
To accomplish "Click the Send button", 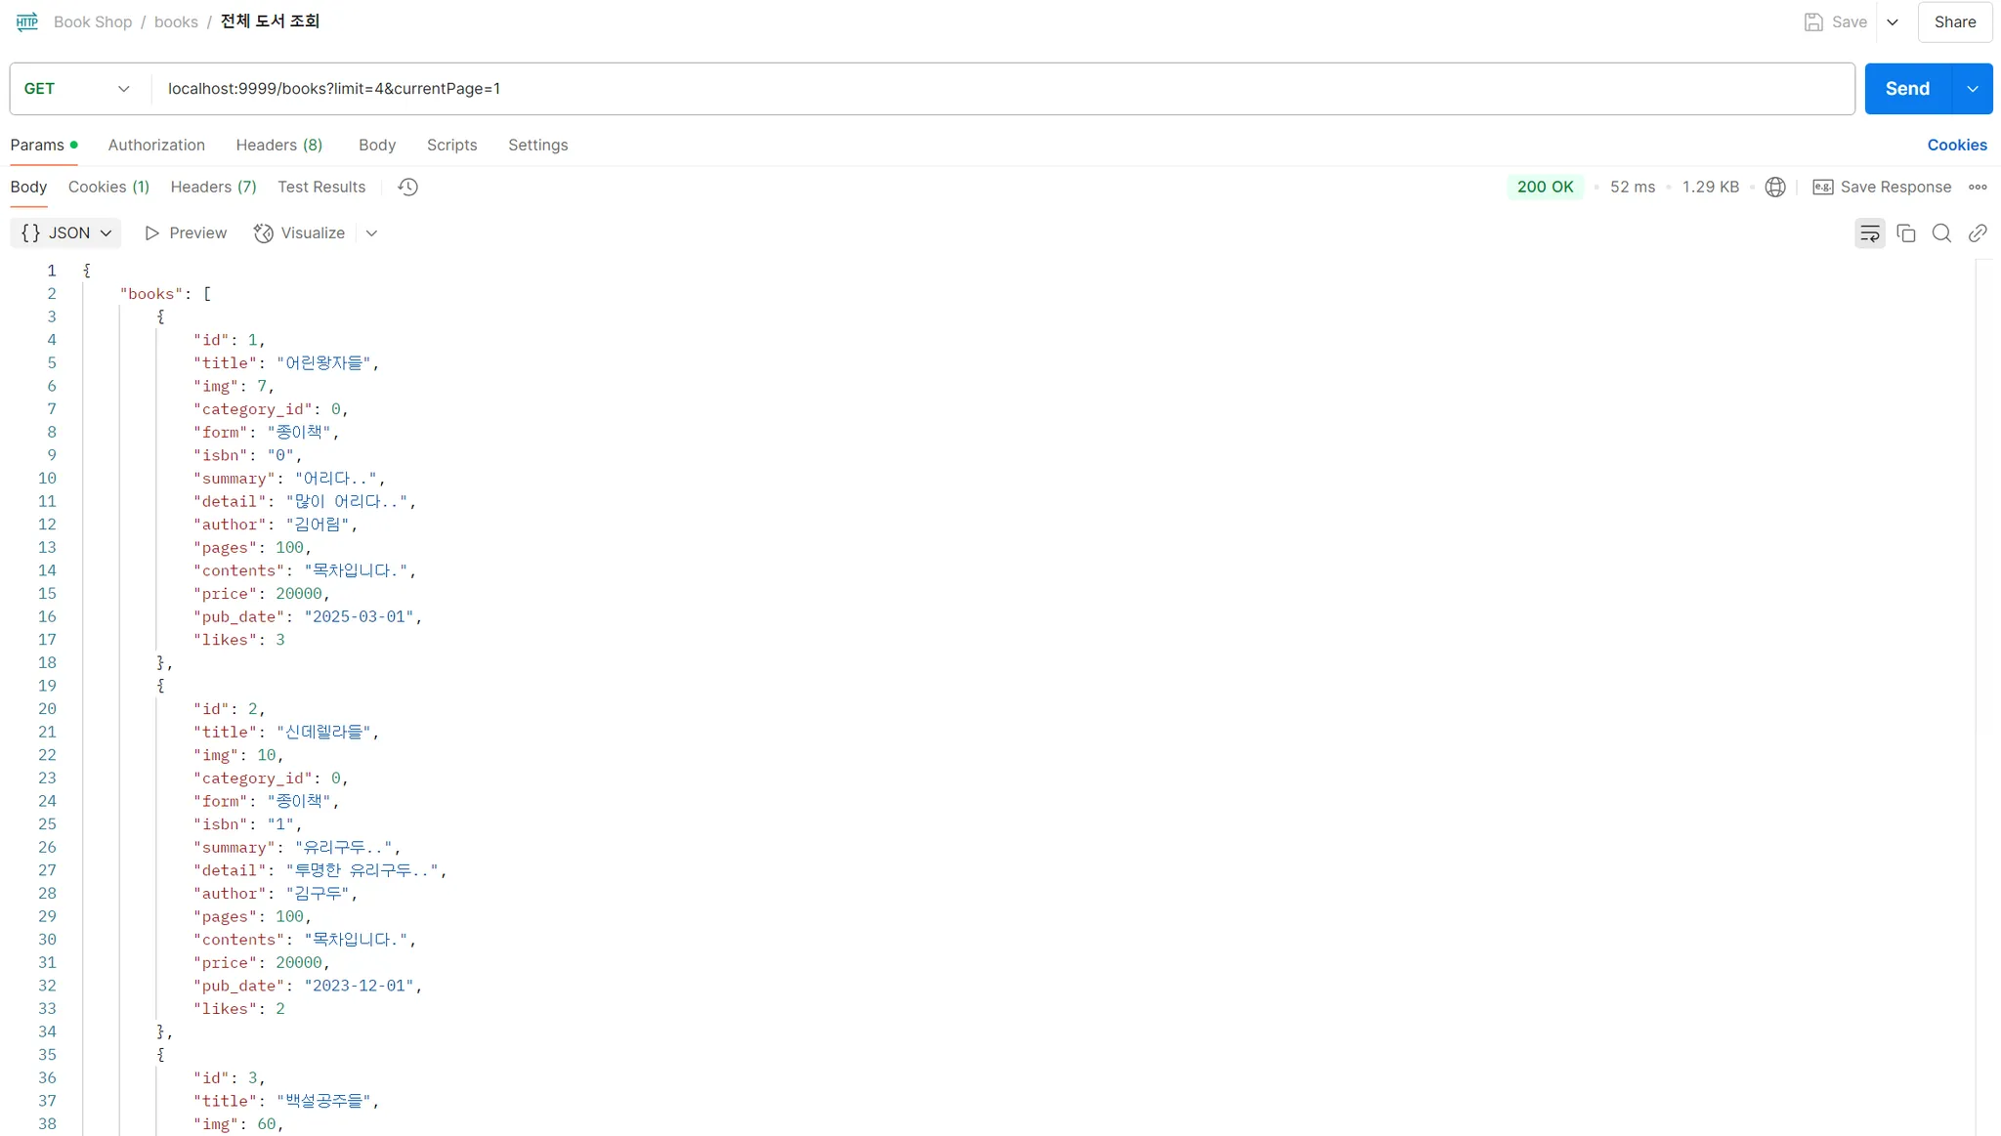I will (1906, 88).
